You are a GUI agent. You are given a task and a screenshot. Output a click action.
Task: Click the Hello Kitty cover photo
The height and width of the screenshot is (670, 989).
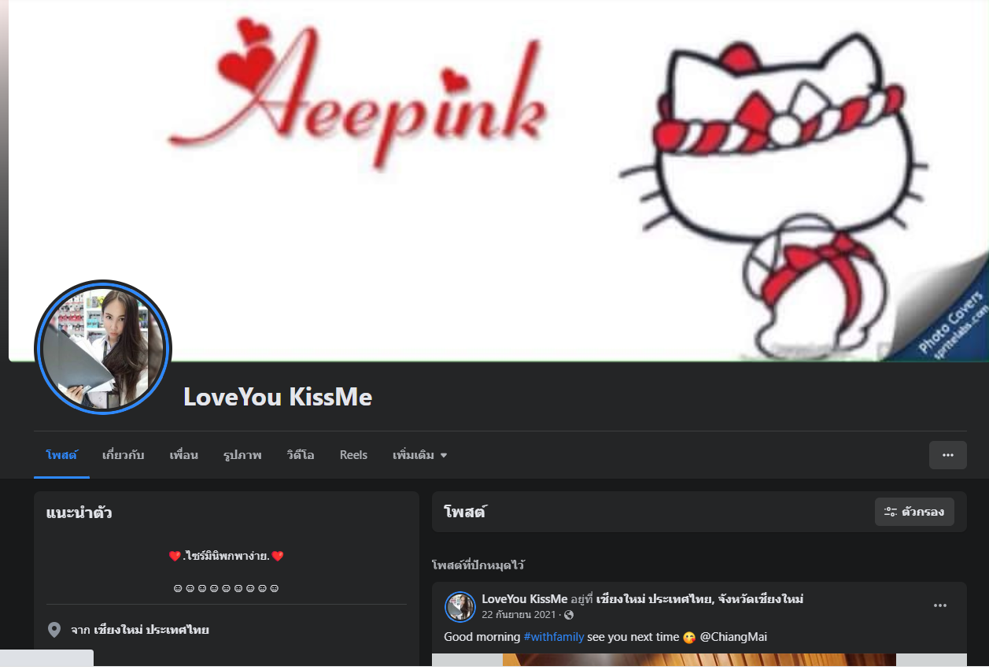(x=499, y=180)
